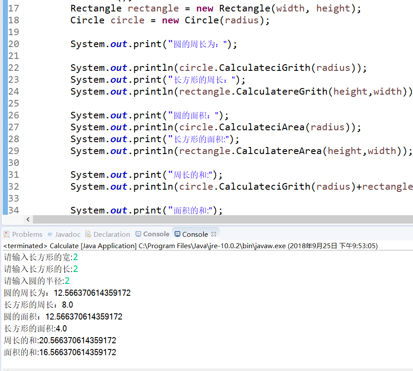This screenshot has height=371, width=413.
Task: Click 'new Circle(radius)' on line 18
Action: click(213, 20)
